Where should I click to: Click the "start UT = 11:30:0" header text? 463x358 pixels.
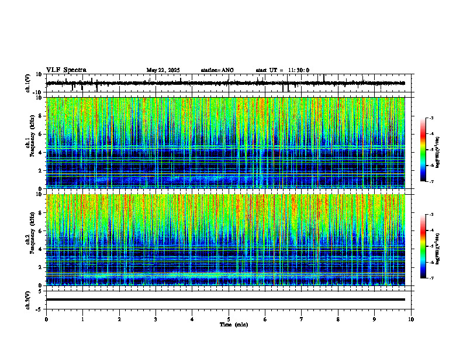click(x=282, y=70)
